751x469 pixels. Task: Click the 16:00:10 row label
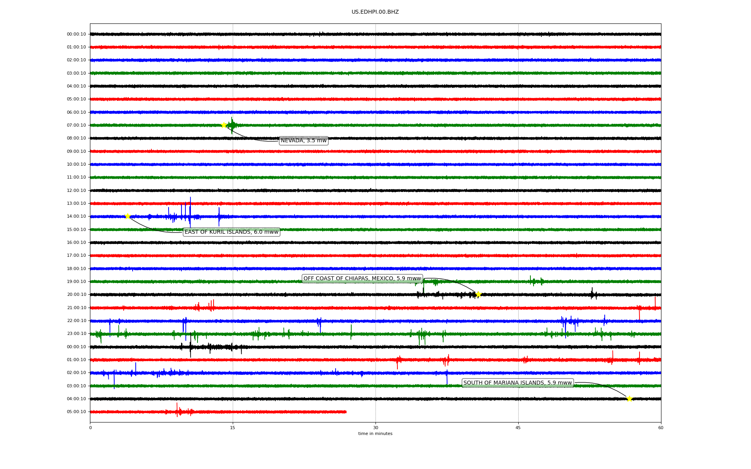[x=76, y=242]
